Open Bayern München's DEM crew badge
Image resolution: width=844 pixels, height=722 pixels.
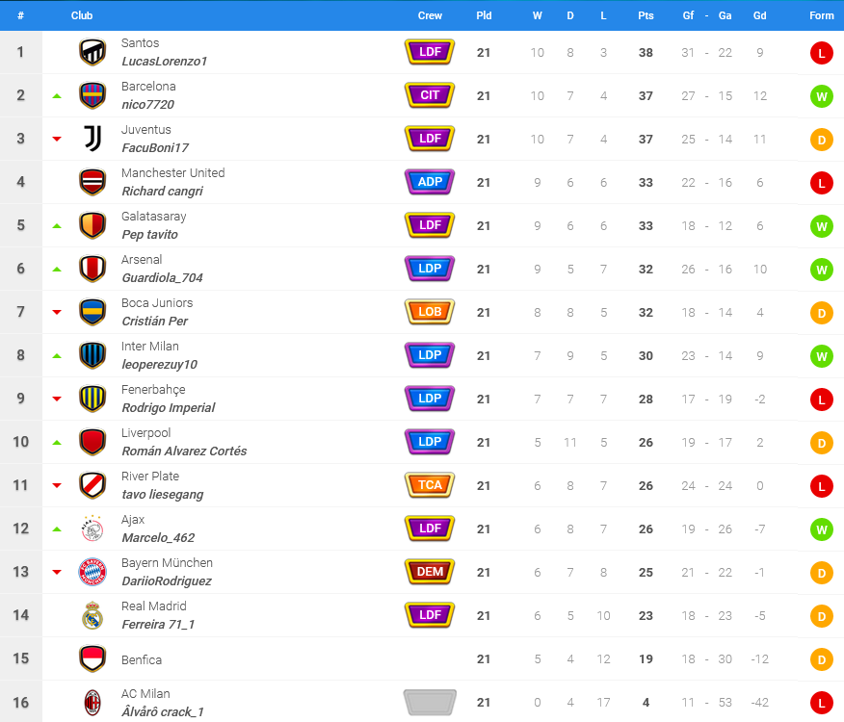pyautogui.click(x=430, y=572)
